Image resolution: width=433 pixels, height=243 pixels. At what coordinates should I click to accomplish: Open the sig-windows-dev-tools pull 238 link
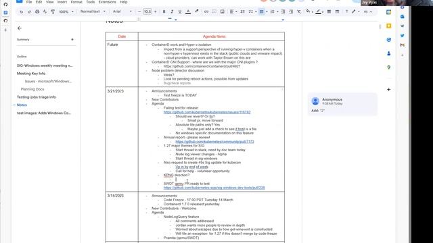pyautogui.click(x=214, y=188)
